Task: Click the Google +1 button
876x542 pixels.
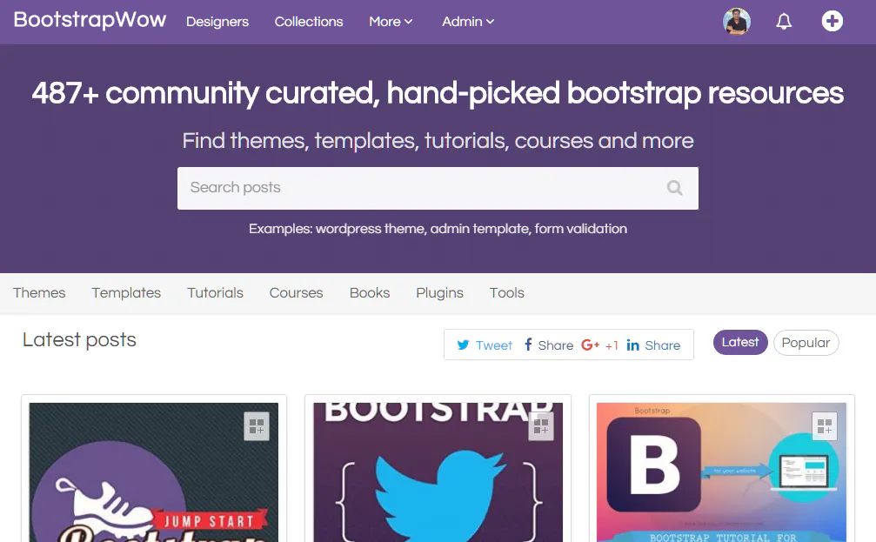Action: coord(599,345)
